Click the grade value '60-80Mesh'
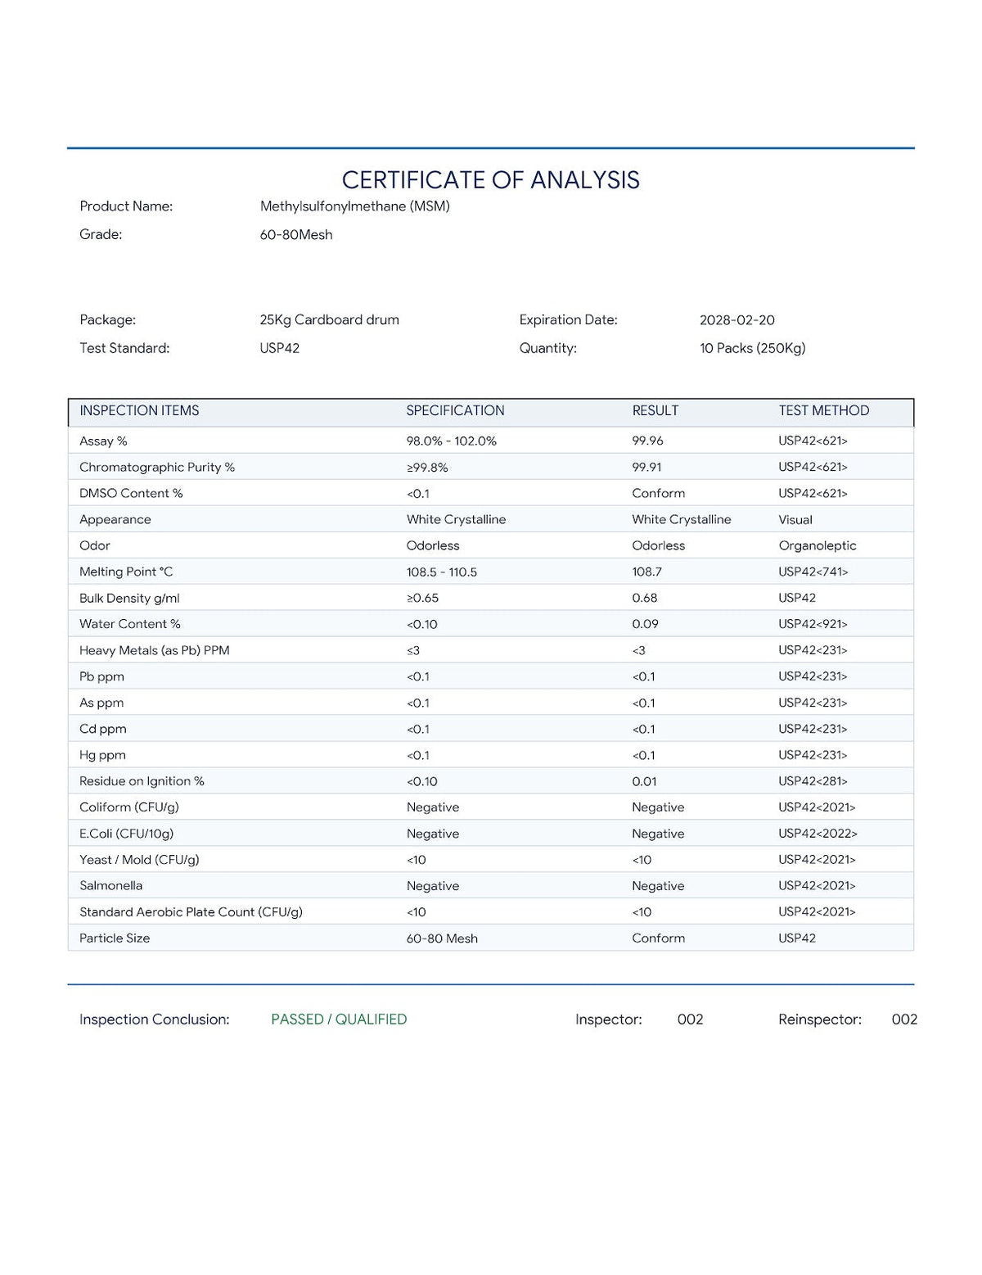 coord(296,235)
